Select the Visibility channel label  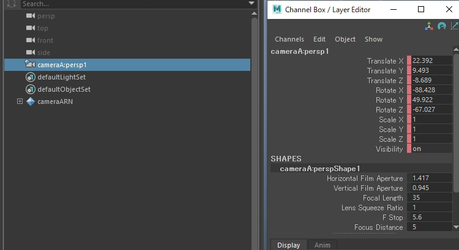point(389,149)
